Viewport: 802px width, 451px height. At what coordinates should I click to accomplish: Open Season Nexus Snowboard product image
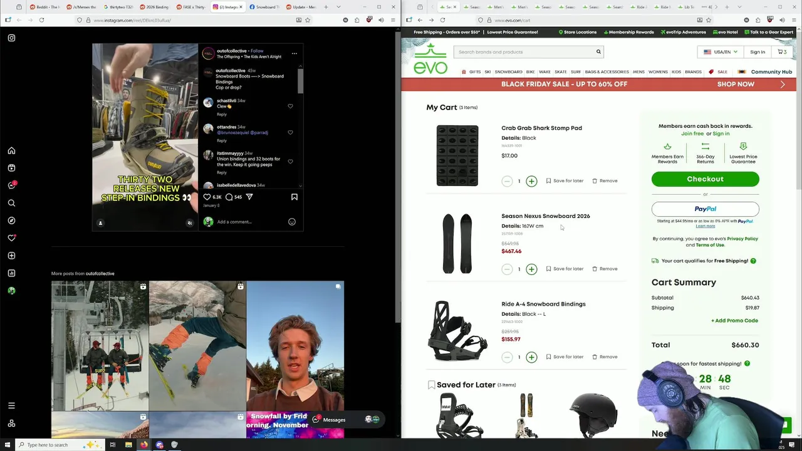[457, 244]
